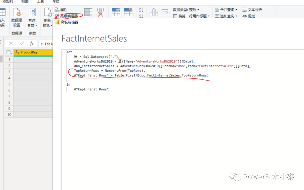Switch to the 帮助 ribbon tab

click(56, 2)
